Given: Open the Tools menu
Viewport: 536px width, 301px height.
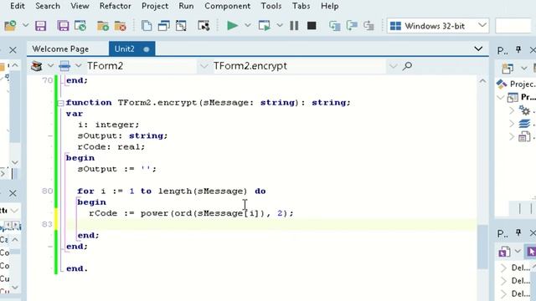Looking at the screenshot, I should pos(271,6).
